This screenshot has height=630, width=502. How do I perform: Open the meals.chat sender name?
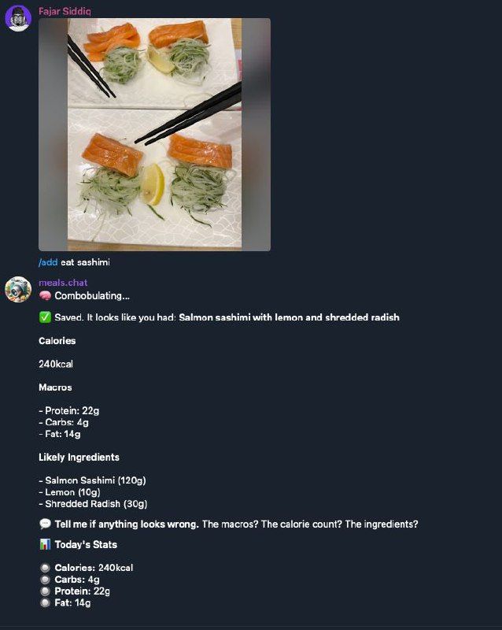coord(63,283)
